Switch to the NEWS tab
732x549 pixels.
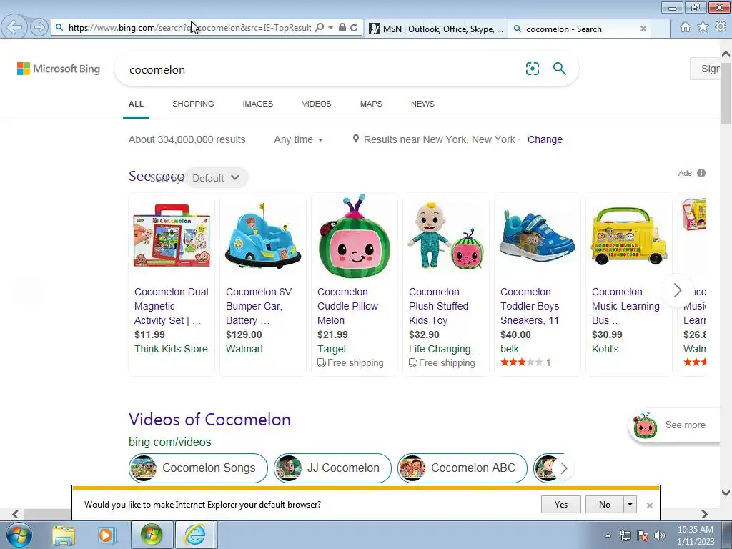pos(422,104)
